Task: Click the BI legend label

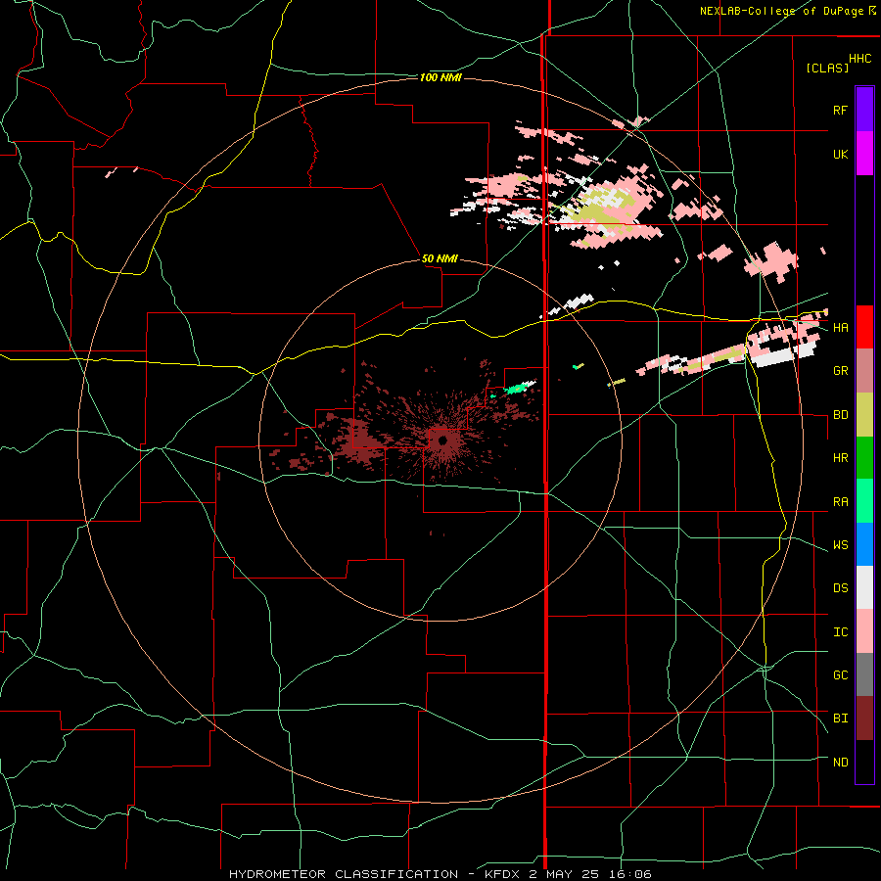Action: [840, 719]
